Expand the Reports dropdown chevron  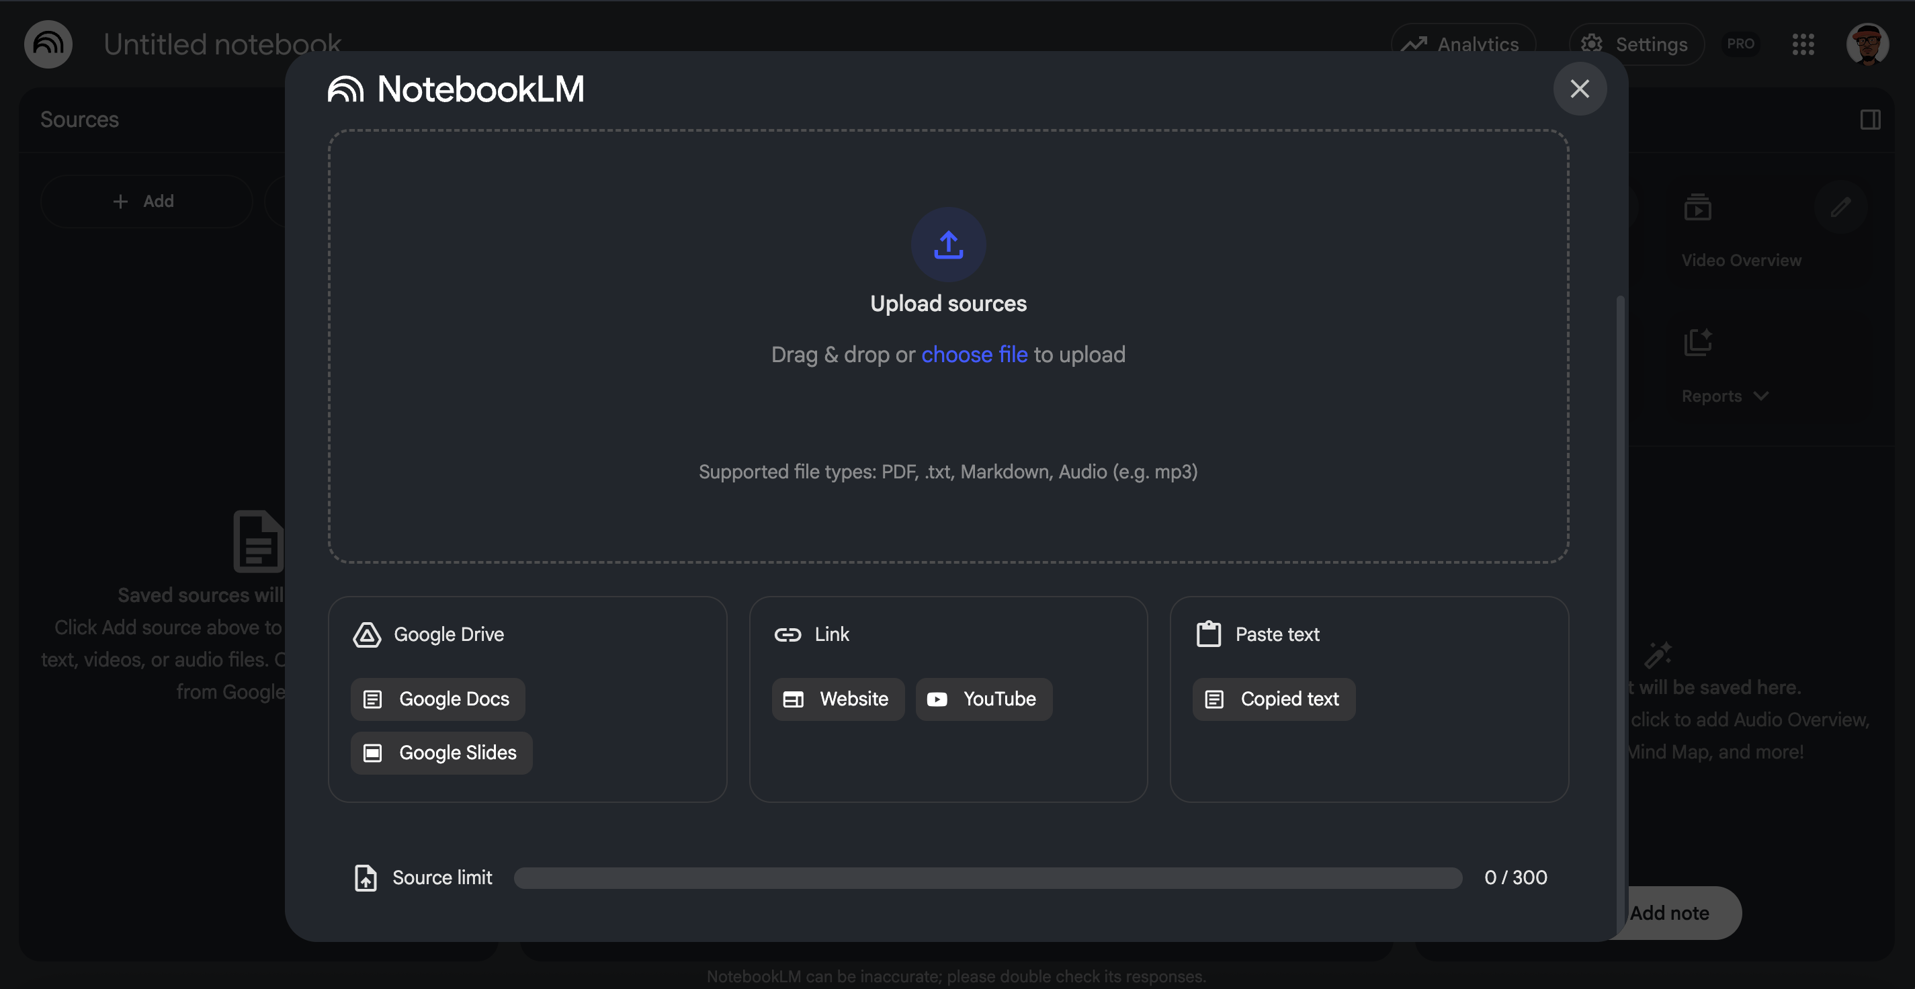pyautogui.click(x=1760, y=396)
